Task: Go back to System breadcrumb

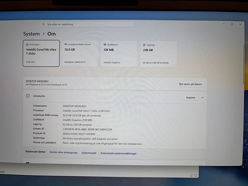Action: click(31, 34)
